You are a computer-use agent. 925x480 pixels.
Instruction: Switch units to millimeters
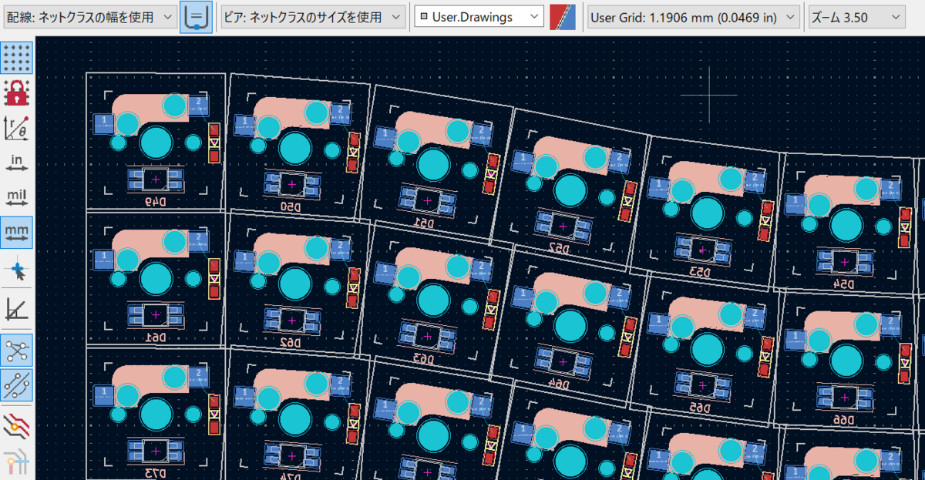pos(17,232)
